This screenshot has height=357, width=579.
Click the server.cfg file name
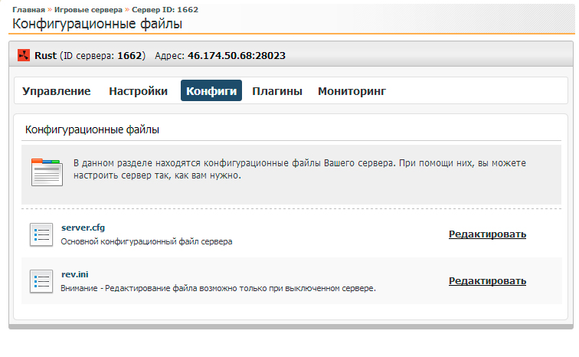click(x=83, y=228)
